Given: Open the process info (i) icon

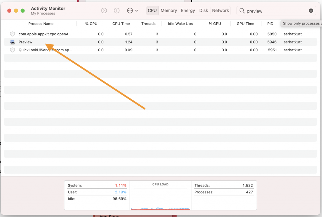Looking at the screenshot, I should coord(117,10).
